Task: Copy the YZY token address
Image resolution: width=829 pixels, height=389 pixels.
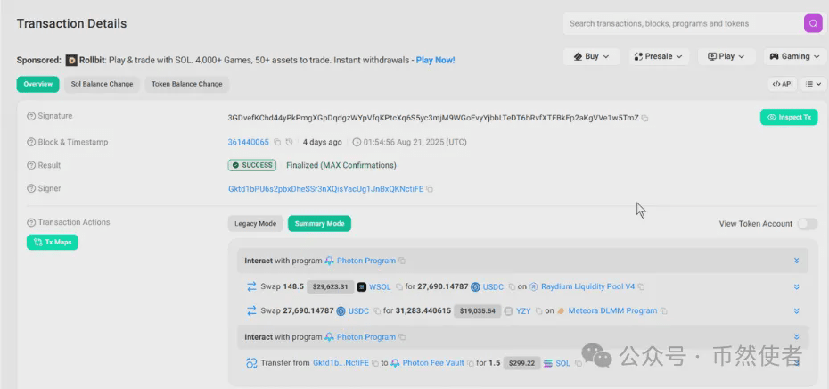Action: click(538, 311)
